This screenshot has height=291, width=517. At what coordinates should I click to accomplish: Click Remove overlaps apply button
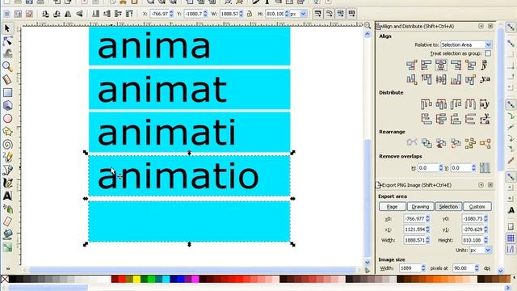click(485, 168)
